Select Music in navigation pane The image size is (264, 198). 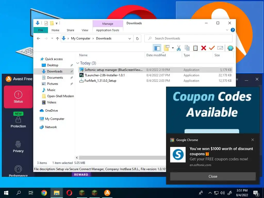[51, 90]
